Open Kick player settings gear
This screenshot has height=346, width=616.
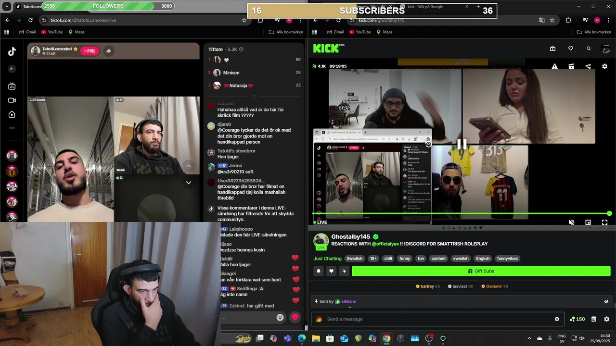pos(605,66)
